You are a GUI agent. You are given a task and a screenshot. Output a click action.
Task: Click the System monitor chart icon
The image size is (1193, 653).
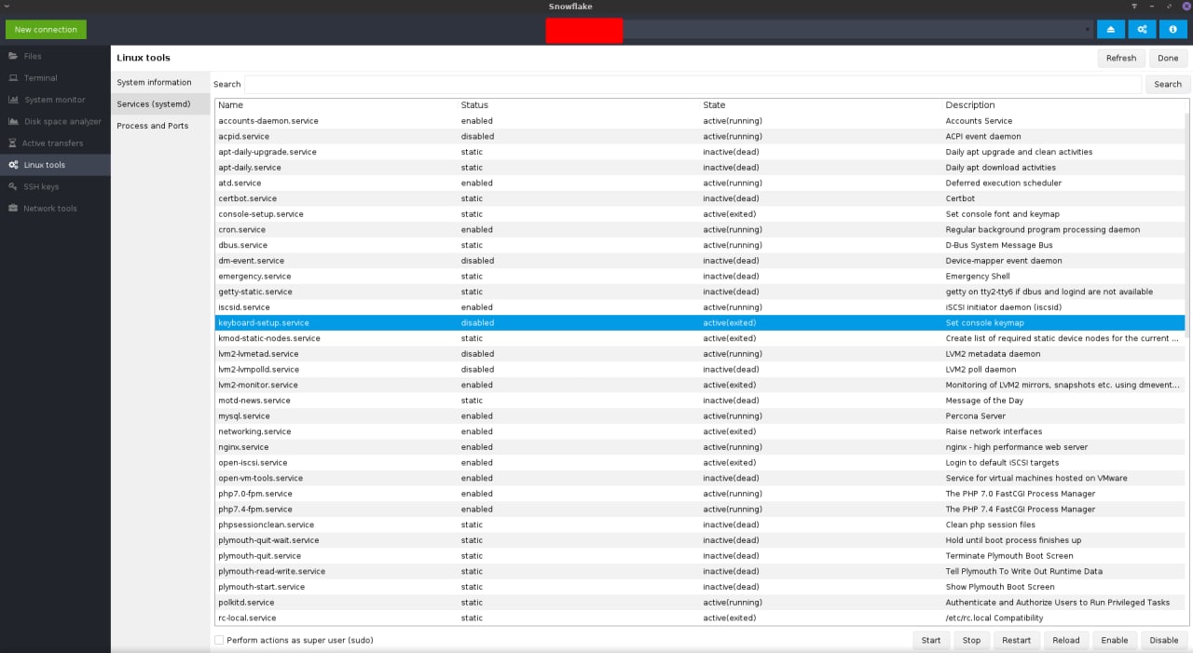14,100
